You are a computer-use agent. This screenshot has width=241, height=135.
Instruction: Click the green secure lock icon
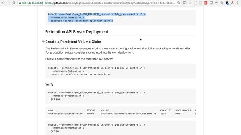click(x=20, y=3)
